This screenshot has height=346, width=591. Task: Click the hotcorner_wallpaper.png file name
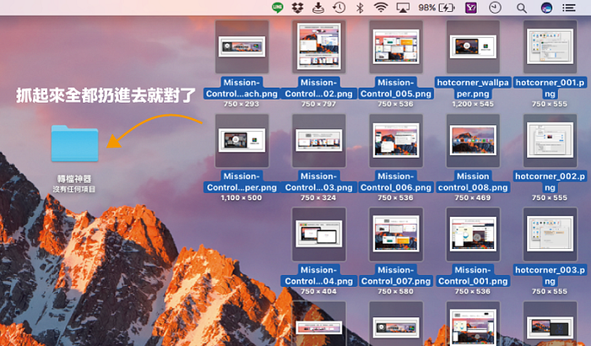pos(473,89)
